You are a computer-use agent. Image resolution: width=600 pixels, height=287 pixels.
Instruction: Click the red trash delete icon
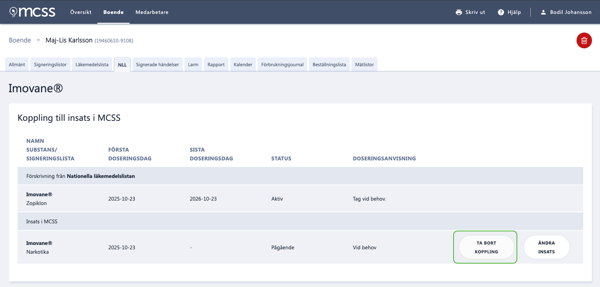click(584, 40)
